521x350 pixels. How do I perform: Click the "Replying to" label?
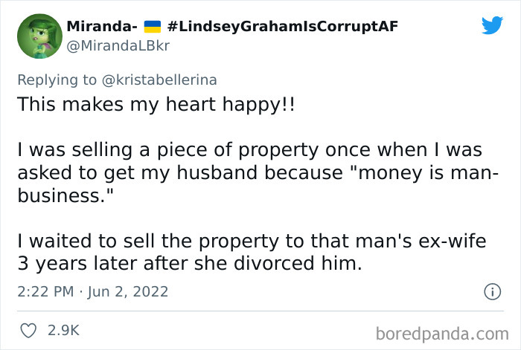pos(61,78)
